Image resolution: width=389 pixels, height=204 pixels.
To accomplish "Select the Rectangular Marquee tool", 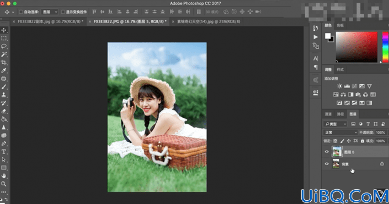I will click(4, 38).
